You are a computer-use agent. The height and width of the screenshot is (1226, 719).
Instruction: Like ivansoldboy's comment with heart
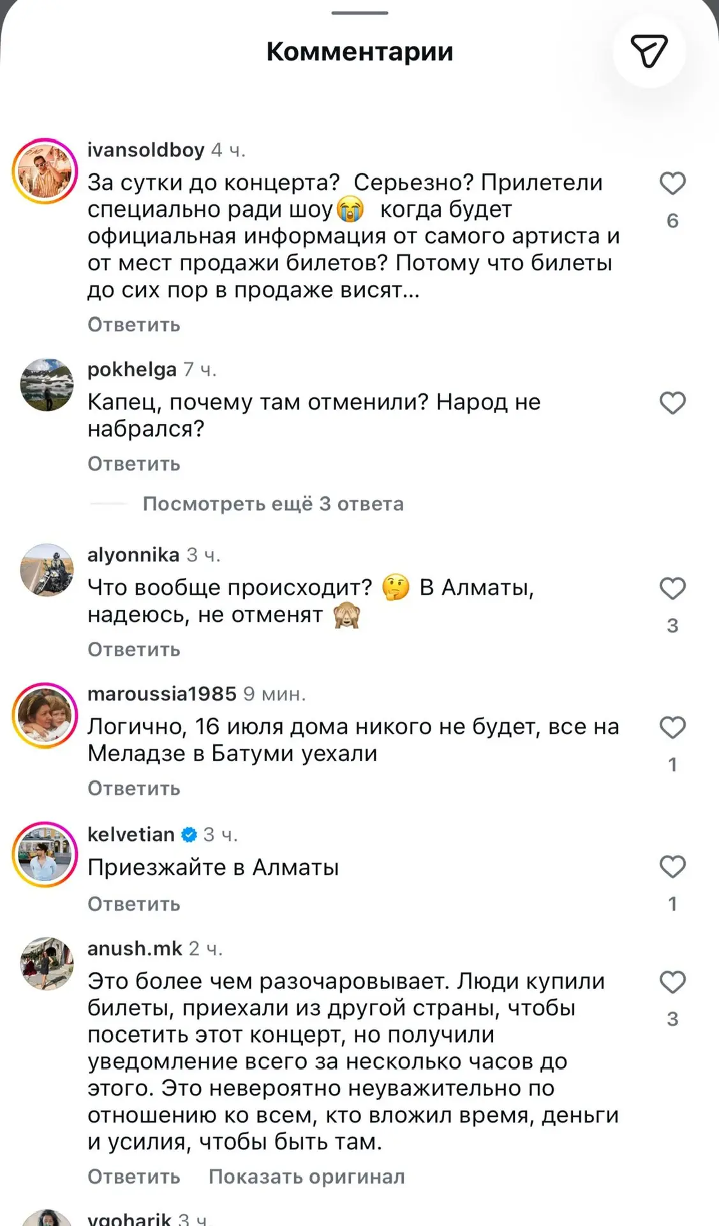click(672, 183)
